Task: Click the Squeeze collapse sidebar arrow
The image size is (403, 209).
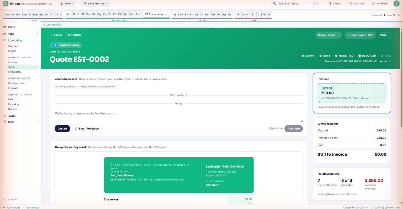Action: 4,199
